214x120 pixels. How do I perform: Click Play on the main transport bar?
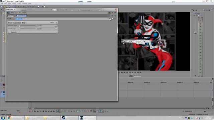tap(38, 111)
